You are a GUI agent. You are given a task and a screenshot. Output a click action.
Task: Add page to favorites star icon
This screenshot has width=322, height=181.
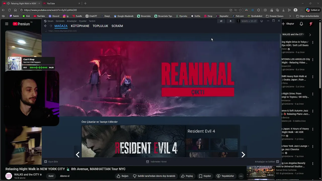[x=240, y=10]
